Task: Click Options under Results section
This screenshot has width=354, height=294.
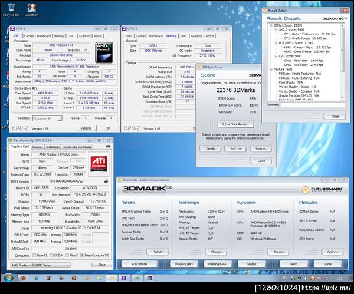Action: coord(333,252)
